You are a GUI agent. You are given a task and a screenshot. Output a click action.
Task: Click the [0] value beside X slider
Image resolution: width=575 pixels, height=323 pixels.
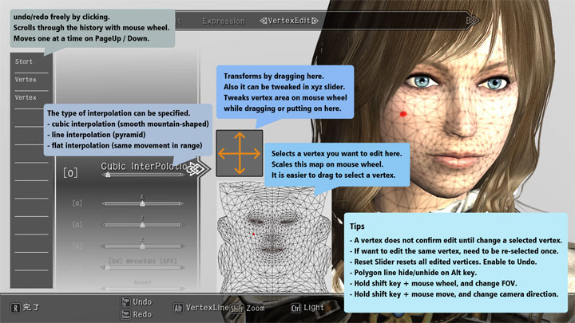77,203
